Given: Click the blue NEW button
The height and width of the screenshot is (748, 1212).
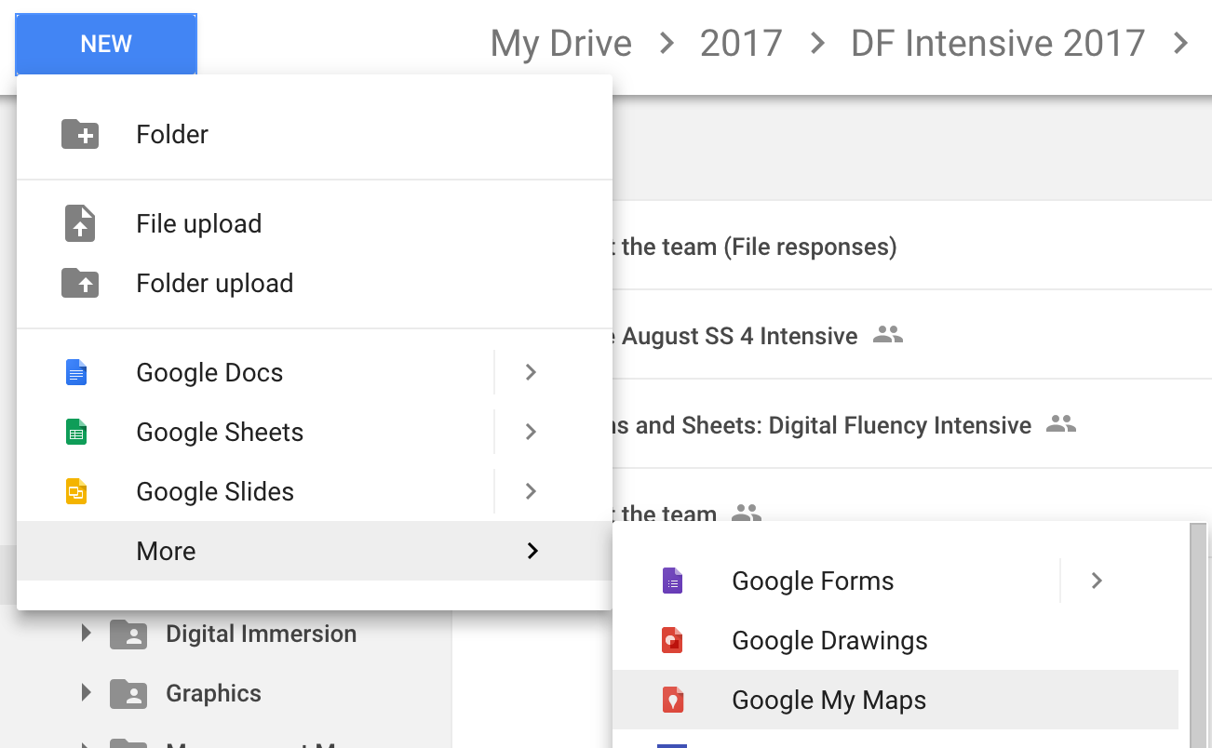Looking at the screenshot, I should click(106, 44).
